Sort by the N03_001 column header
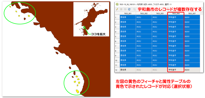 coord(128,13)
